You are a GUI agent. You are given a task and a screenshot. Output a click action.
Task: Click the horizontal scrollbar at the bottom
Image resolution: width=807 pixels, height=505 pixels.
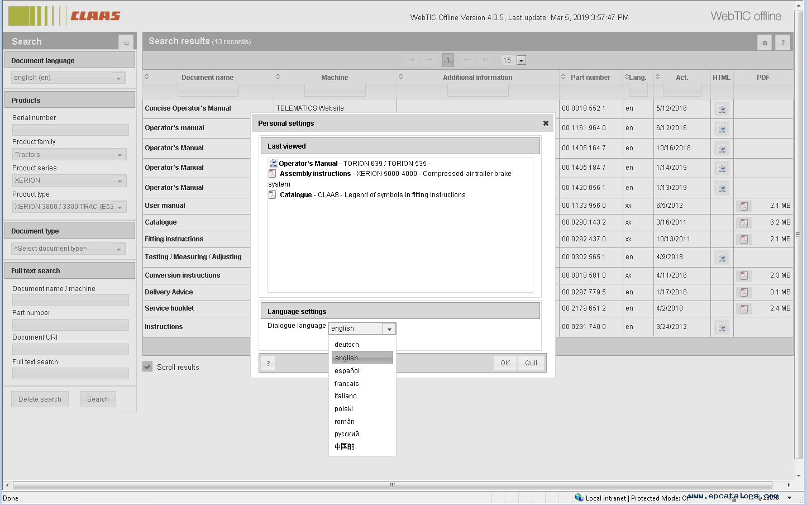[x=392, y=485]
